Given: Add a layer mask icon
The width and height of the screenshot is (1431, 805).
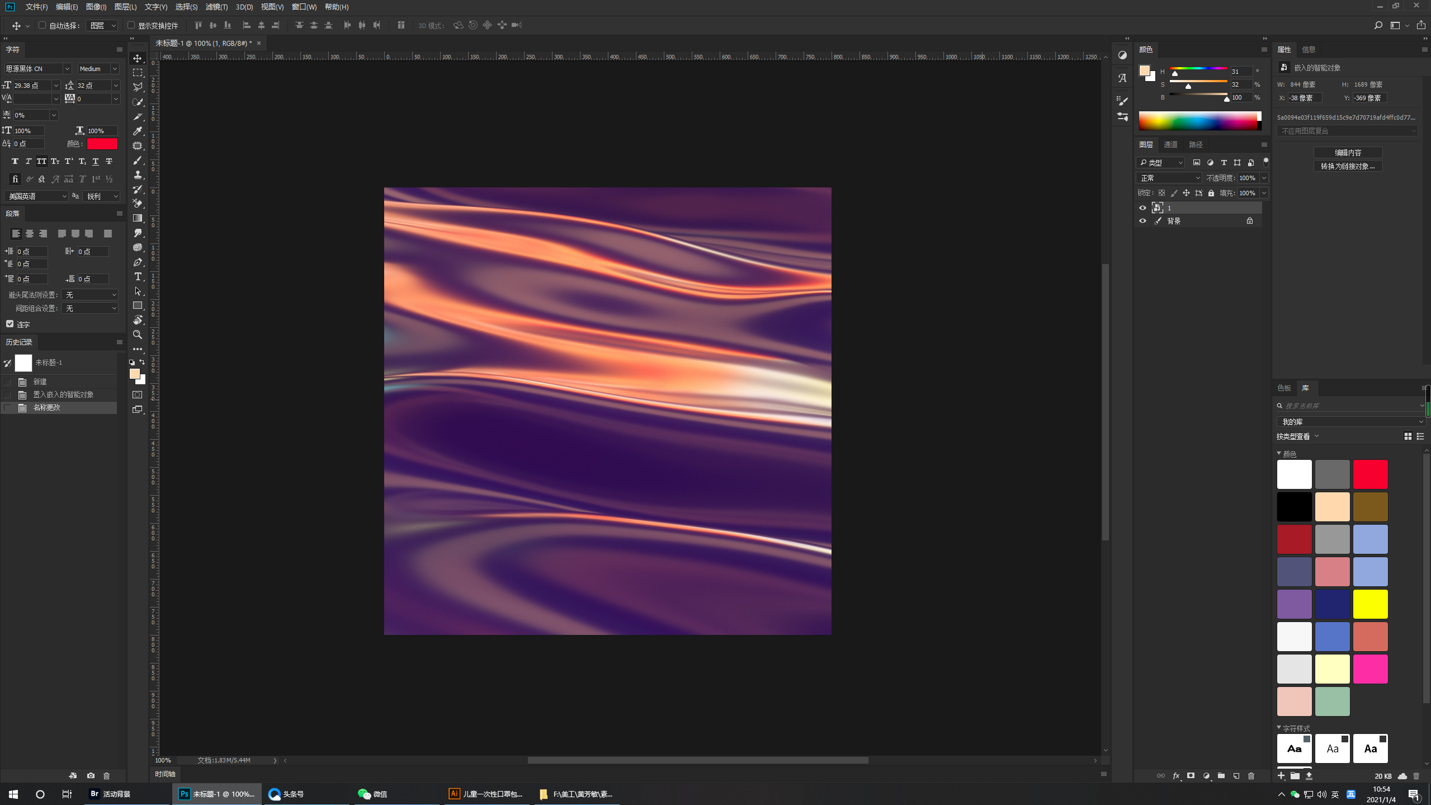Looking at the screenshot, I should 1191,776.
